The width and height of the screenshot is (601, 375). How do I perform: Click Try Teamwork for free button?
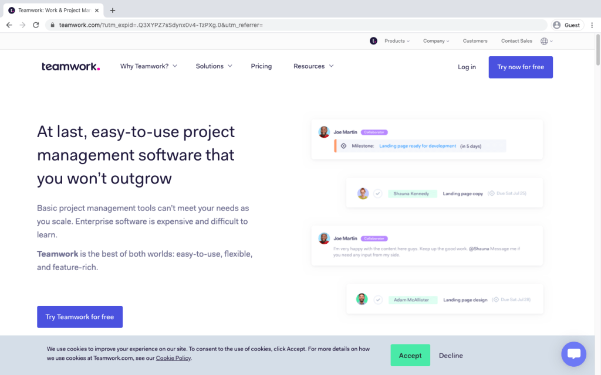pyautogui.click(x=80, y=317)
